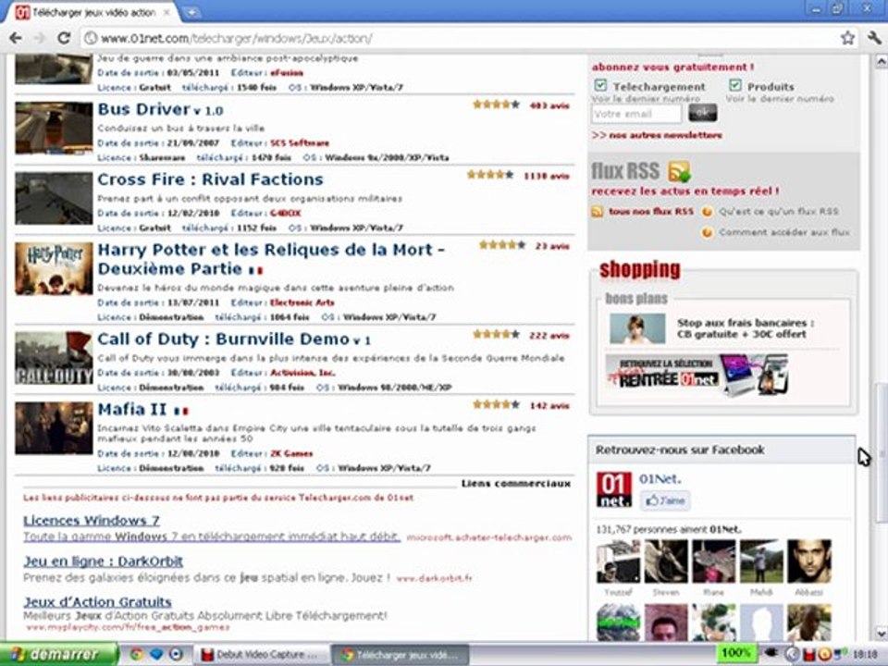Click Stop aux frais bancaires offer
Screen dimensions: 888x666
point(746,328)
